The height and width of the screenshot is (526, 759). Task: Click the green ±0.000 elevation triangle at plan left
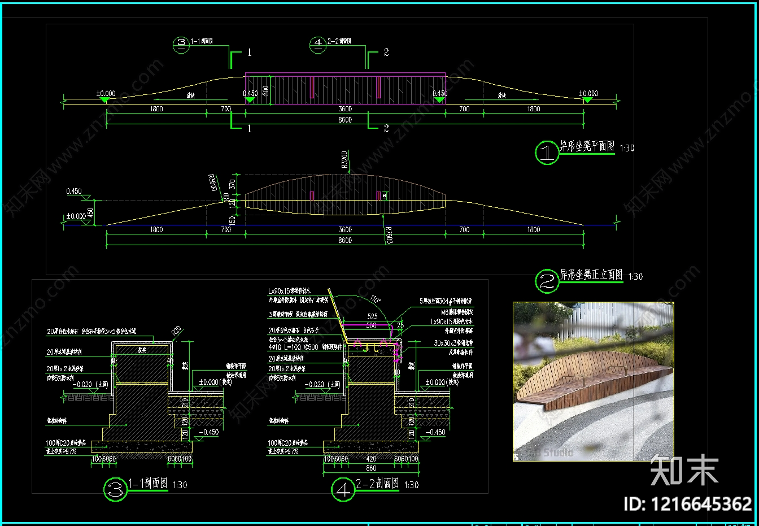[104, 100]
